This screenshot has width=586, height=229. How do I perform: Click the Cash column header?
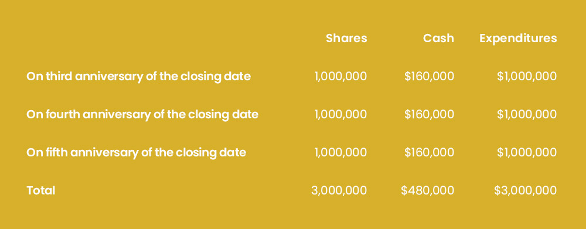(x=438, y=38)
